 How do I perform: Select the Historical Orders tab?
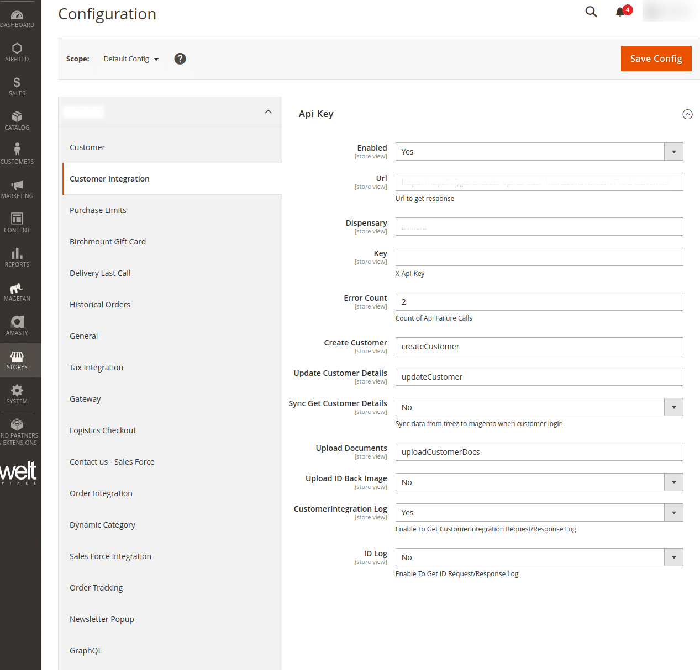(170, 305)
